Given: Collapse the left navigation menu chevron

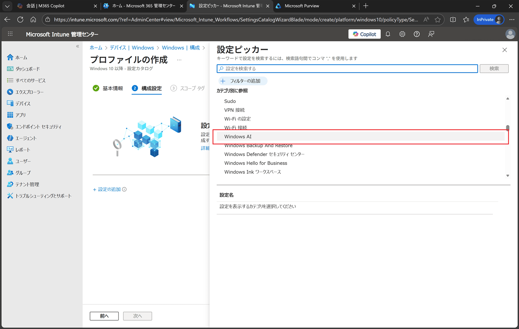Looking at the screenshot, I should (x=78, y=46).
